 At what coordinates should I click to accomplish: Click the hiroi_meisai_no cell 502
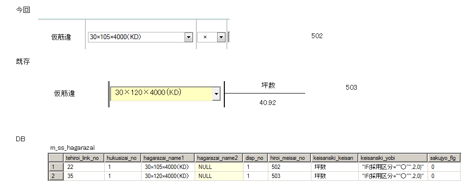click(x=289, y=167)
